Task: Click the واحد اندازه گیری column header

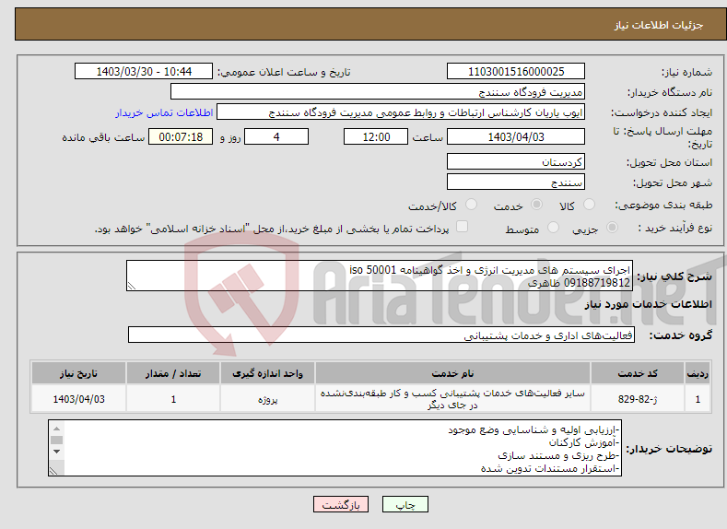Action: (x=267, y=373)
